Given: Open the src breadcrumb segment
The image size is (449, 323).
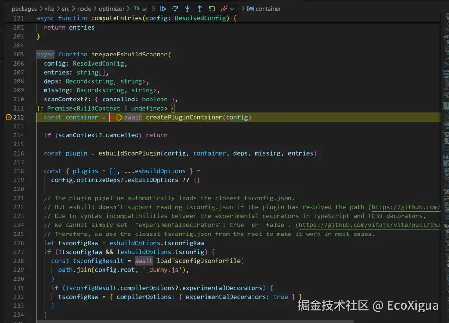Looking at the screenshot, I should point(66,9).
